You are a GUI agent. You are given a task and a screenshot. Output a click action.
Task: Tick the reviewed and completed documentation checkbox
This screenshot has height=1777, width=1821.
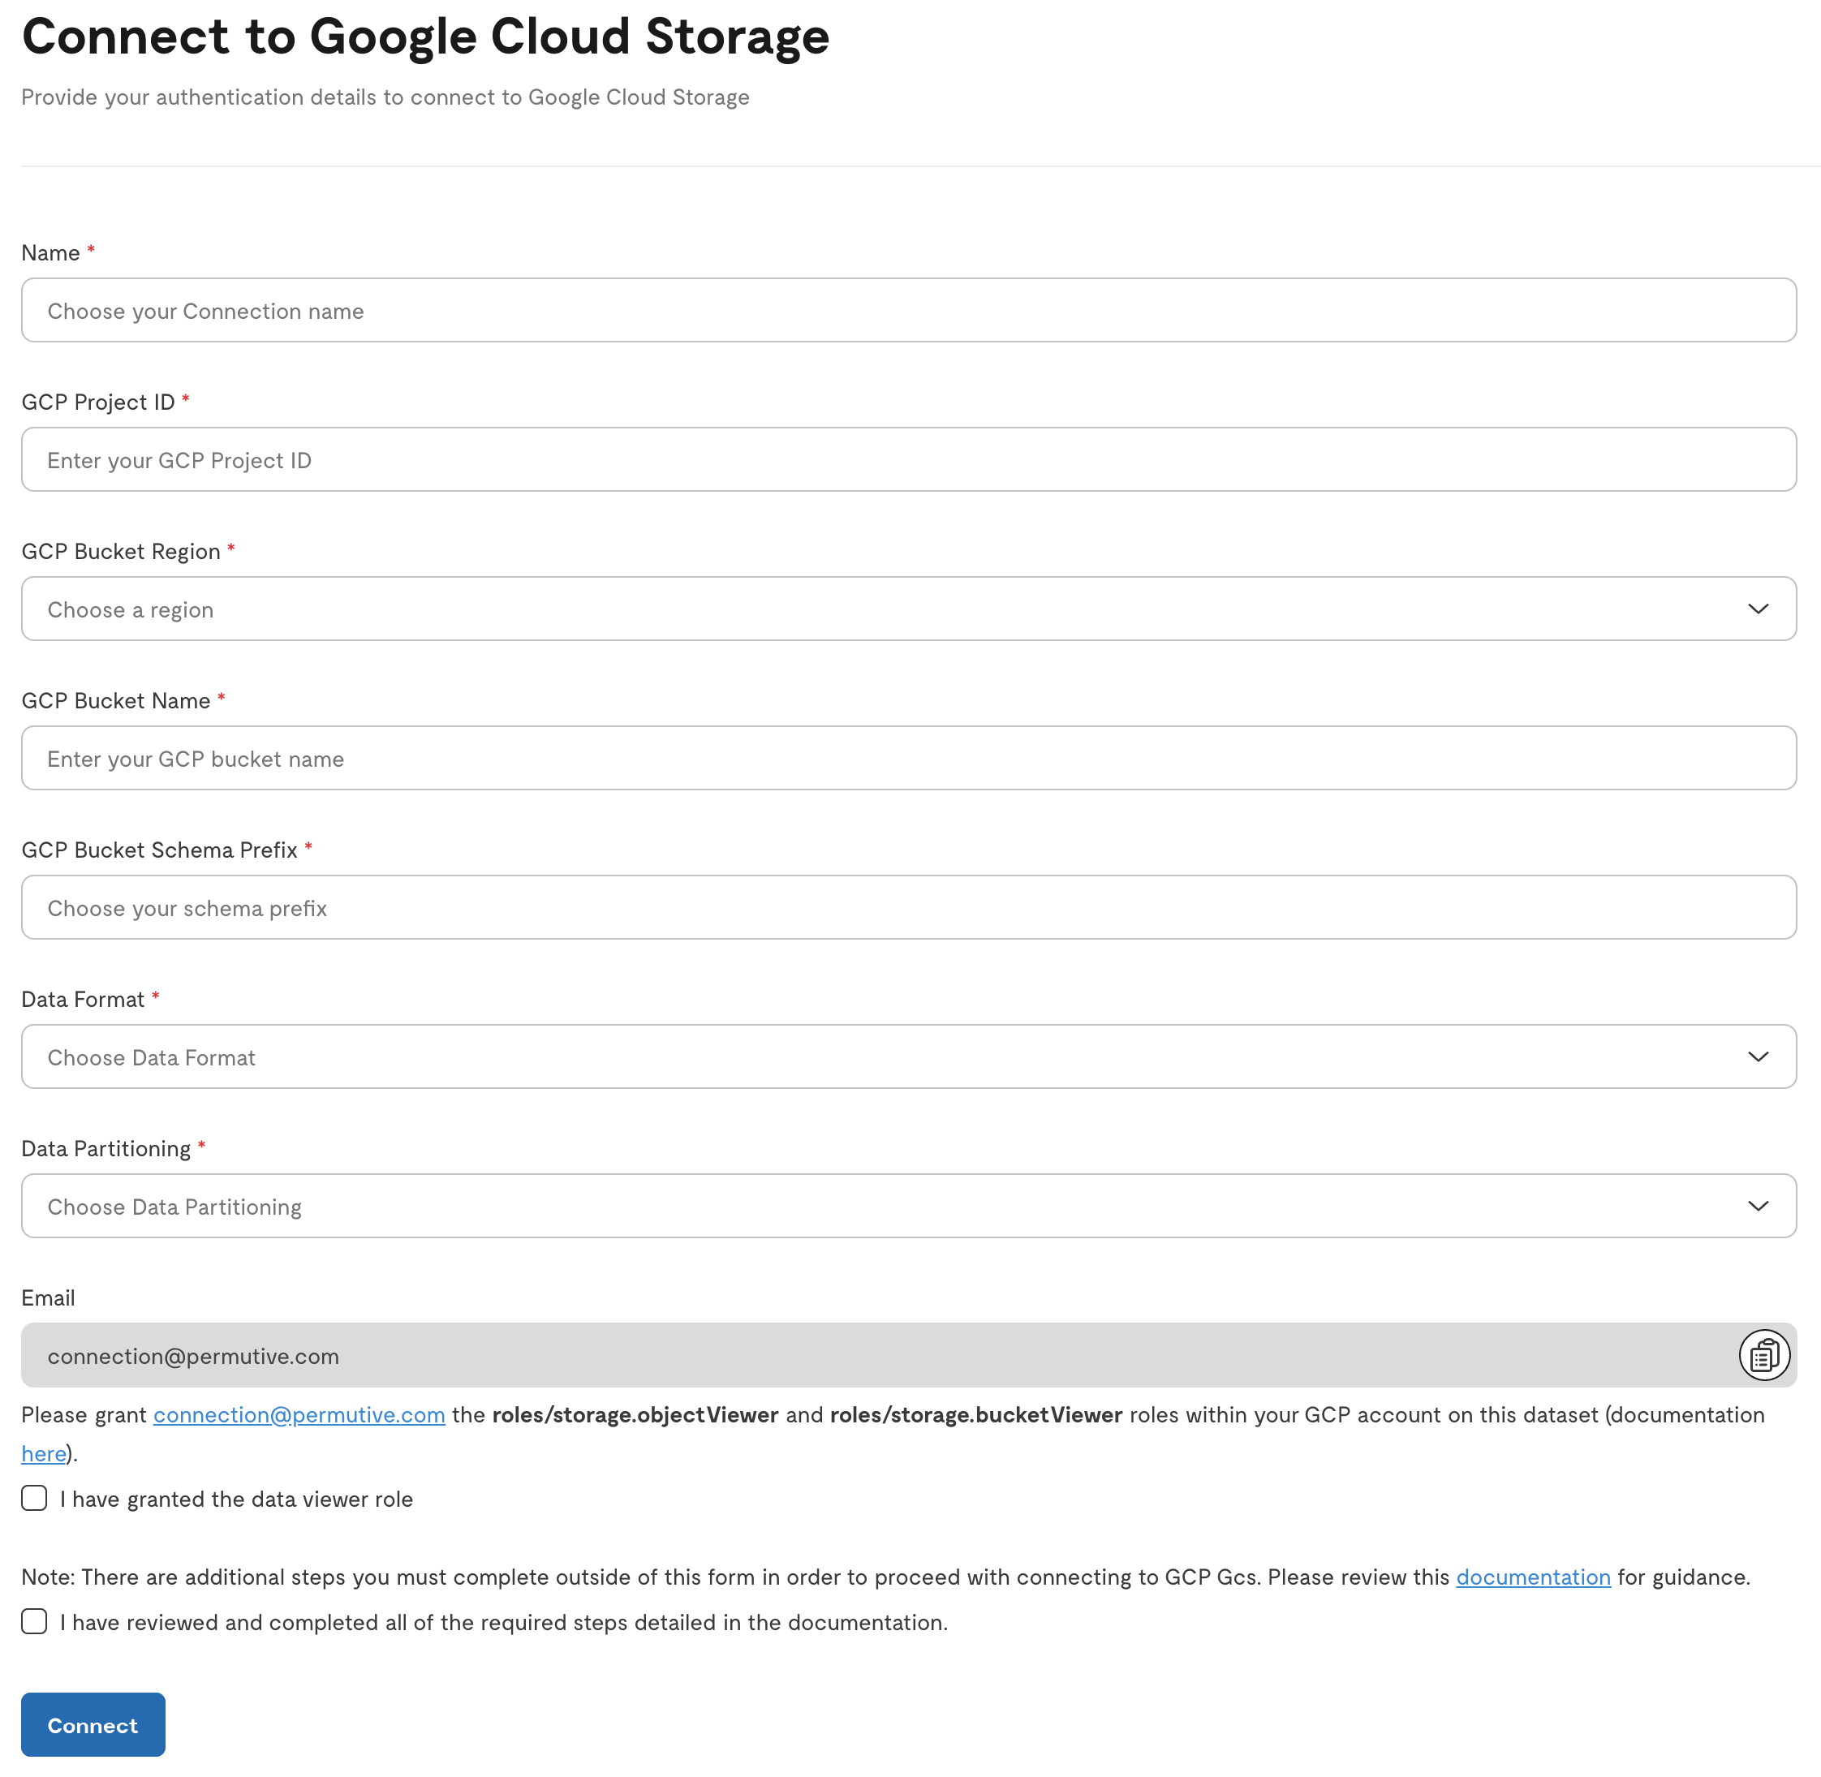35,1621
